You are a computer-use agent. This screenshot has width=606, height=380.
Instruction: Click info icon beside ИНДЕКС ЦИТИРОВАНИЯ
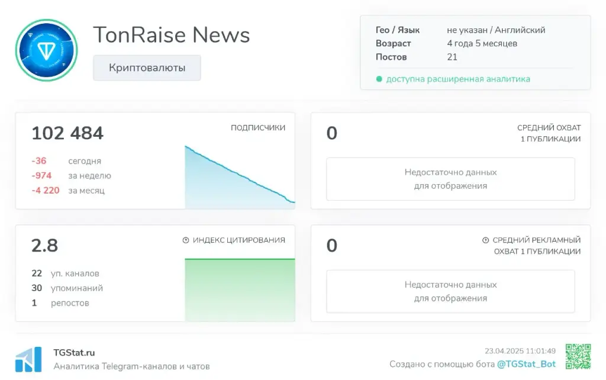pyautogui.click(x=186, y=240)
